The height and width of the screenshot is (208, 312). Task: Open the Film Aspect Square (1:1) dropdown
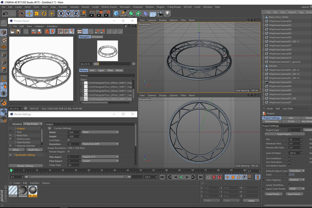coord(100,157)
